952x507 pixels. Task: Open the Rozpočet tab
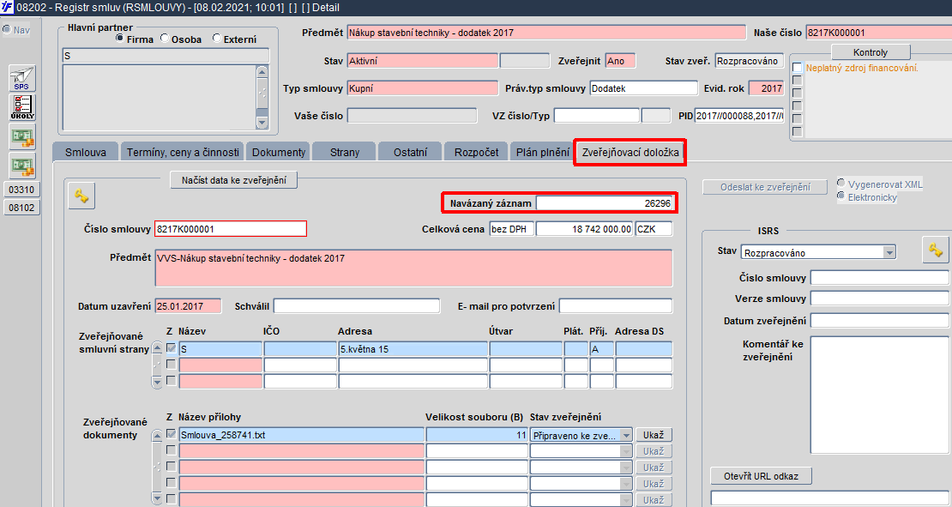coord(477,153)
